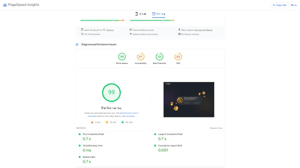Open the history link

[x=110, y=30]
